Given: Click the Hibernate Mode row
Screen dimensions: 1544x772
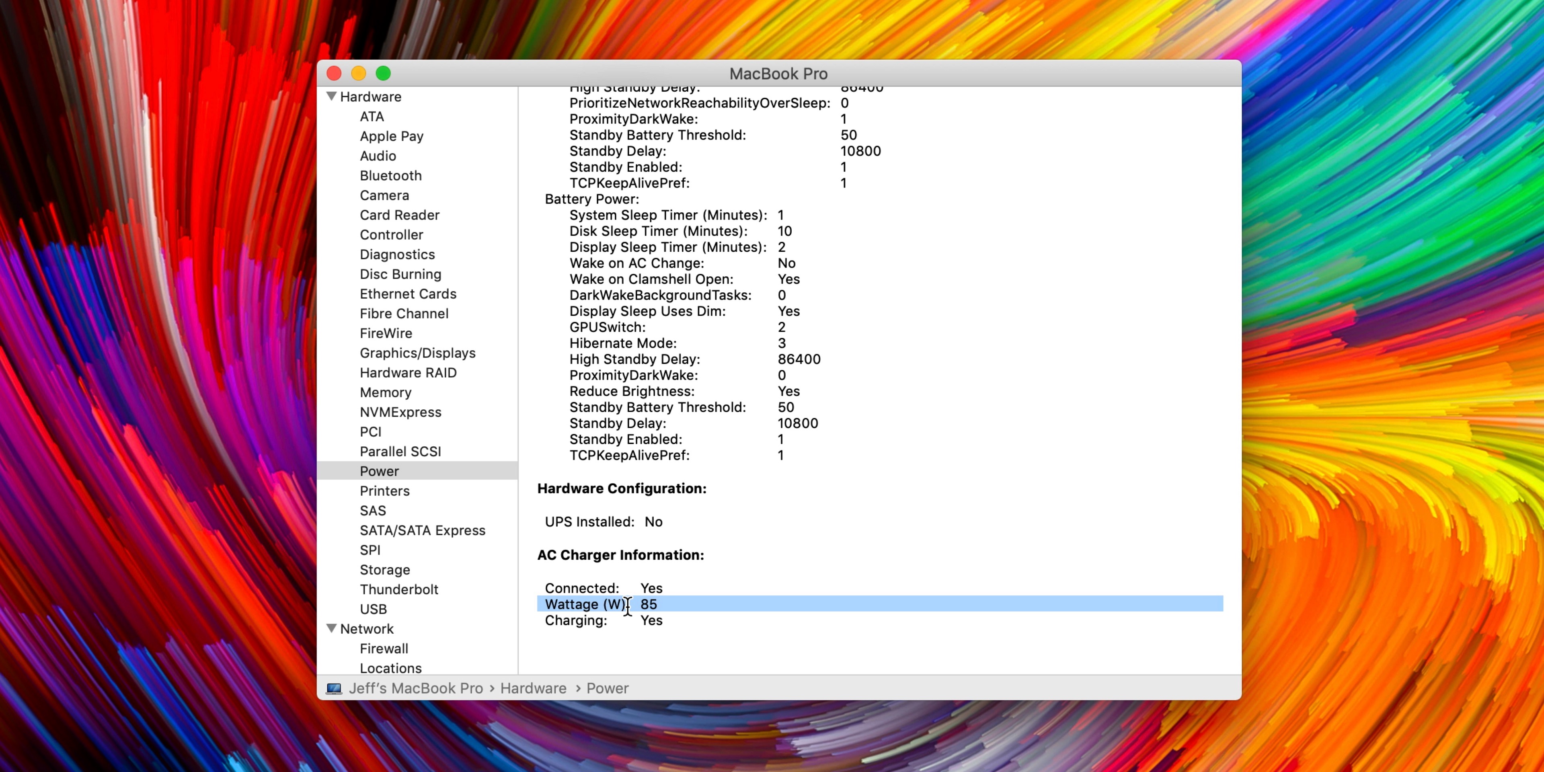Looking at the screenshot, I should (x=677, y=343).
